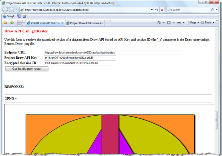This screenshot has width=222, height=156.
Task: Expand the address bar URL dropdown
Action: click(x=150, y=10)
